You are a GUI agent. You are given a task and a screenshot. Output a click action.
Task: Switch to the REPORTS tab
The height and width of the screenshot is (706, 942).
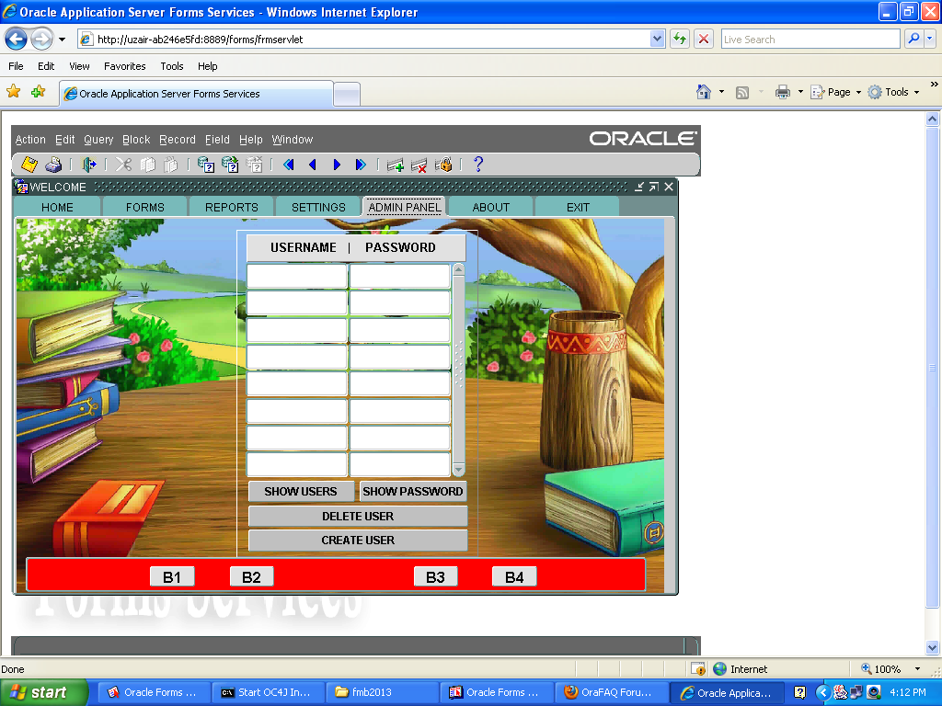tap(231, 207)
